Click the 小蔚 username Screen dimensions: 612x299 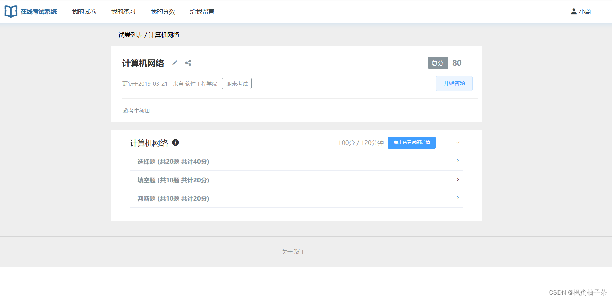[585, 12]
